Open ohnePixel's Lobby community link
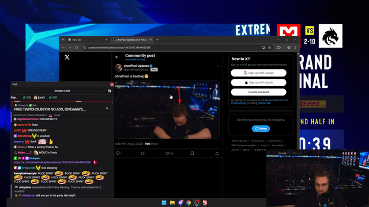The height and width of the screenshot is (207, 369). [x=135, y=60]
